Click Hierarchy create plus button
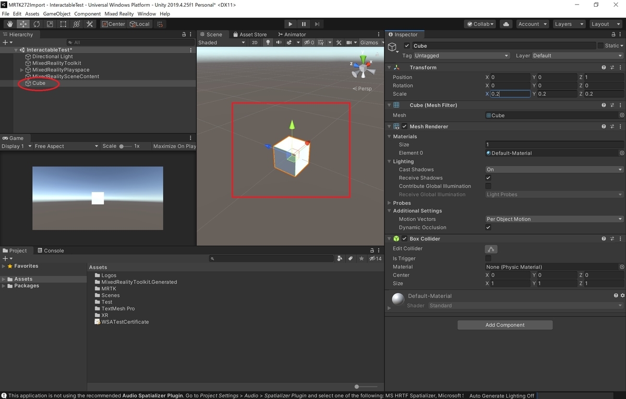This screenshot has width=626, height=399. [x=6, y=42]
